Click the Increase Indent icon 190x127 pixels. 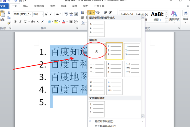point(110,12)
